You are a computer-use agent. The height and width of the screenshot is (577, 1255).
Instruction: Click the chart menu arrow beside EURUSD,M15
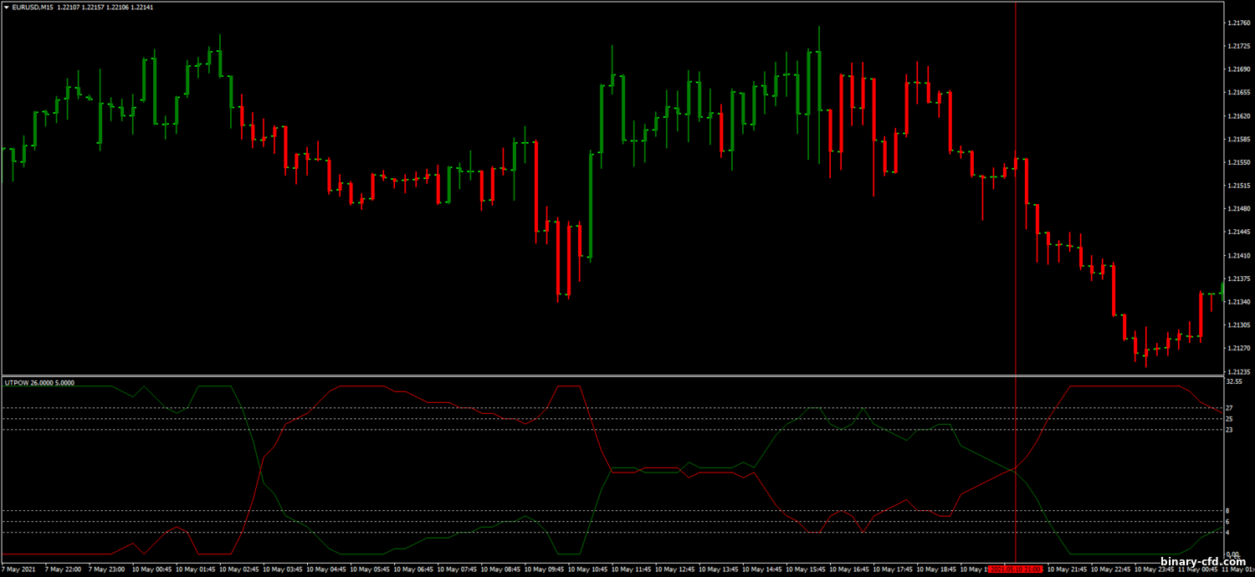tap(7, 8)
